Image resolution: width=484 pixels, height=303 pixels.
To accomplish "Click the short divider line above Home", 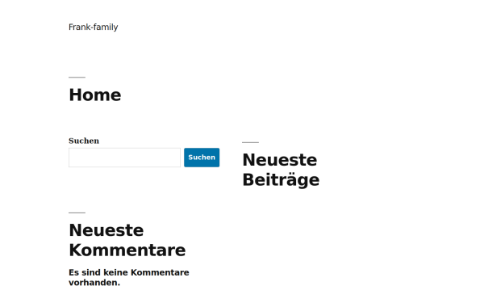I will [77, 78].
